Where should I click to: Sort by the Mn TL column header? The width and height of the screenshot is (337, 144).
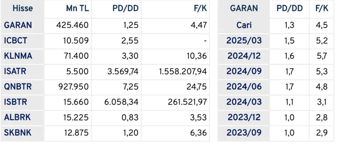(x=77, y=8)
